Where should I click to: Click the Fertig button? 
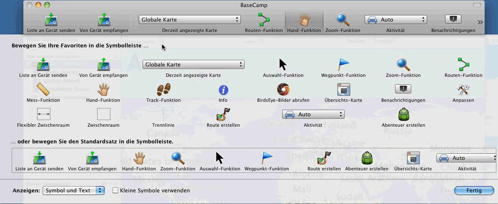(x=474, y=190)
